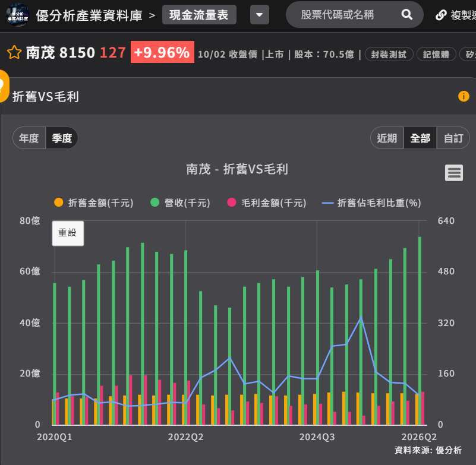
Task: Select the 自訂 range tab
Action: point(453,138)
